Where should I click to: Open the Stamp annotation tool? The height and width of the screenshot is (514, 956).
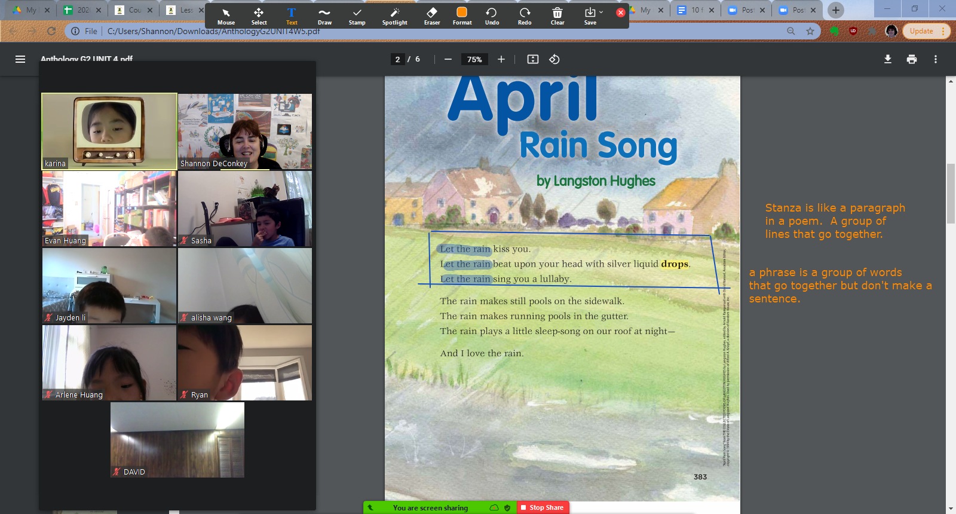357,16
